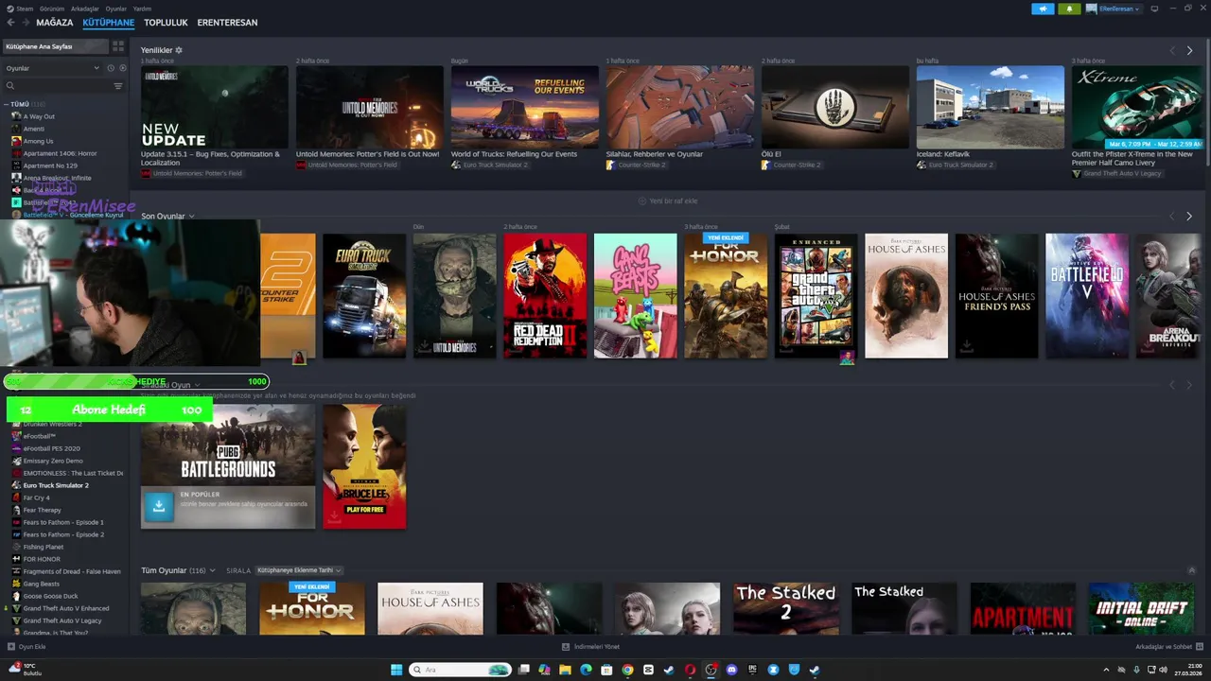This screenshot has width=1211, height=681.
Task: Open İndirmeleri Yönet
Action: click(590, 647)
